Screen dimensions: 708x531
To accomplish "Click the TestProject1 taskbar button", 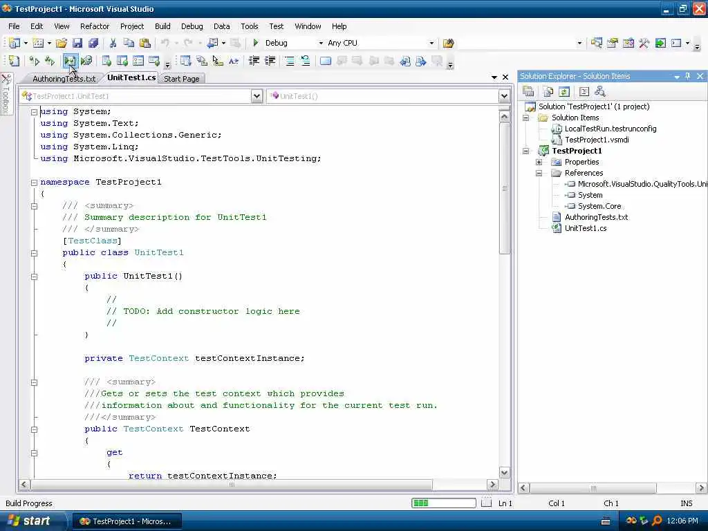I will tap(127, 521).
